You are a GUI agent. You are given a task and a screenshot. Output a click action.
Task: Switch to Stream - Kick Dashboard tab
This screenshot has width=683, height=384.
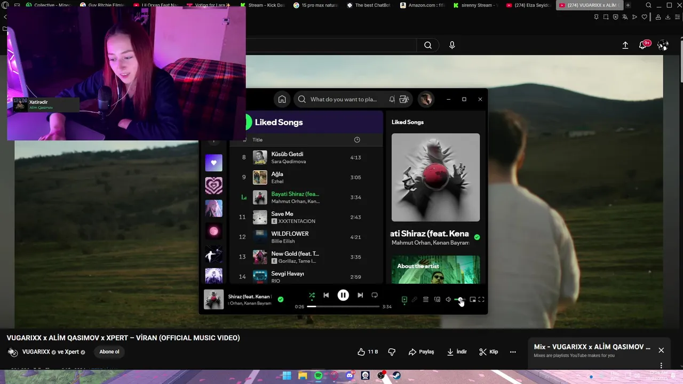[263, 5]
